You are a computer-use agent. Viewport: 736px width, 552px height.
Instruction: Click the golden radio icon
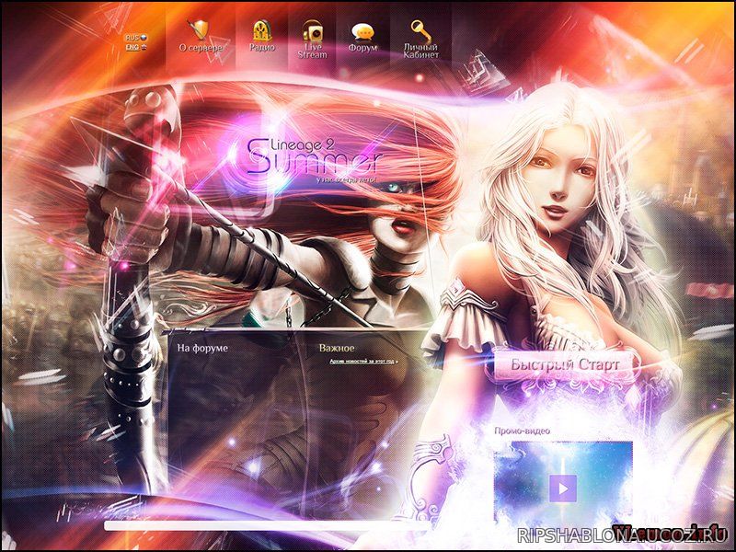pos(262,31)
